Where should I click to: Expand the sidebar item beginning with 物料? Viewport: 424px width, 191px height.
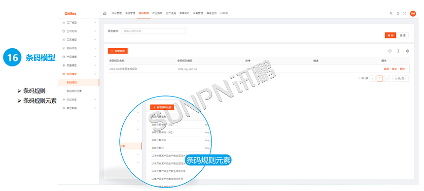(95, 48)
